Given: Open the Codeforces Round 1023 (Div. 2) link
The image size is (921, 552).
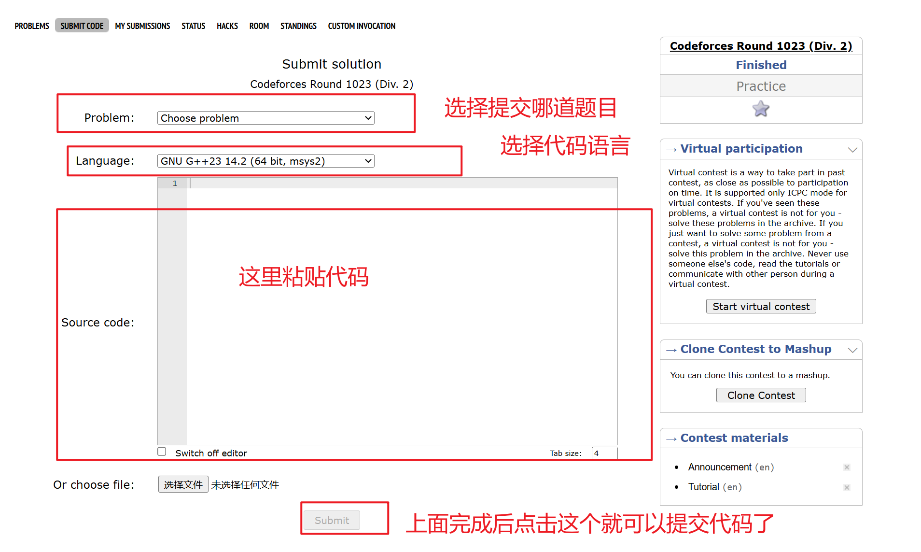Looking at the screenshot, I should [x=761, y=46].
